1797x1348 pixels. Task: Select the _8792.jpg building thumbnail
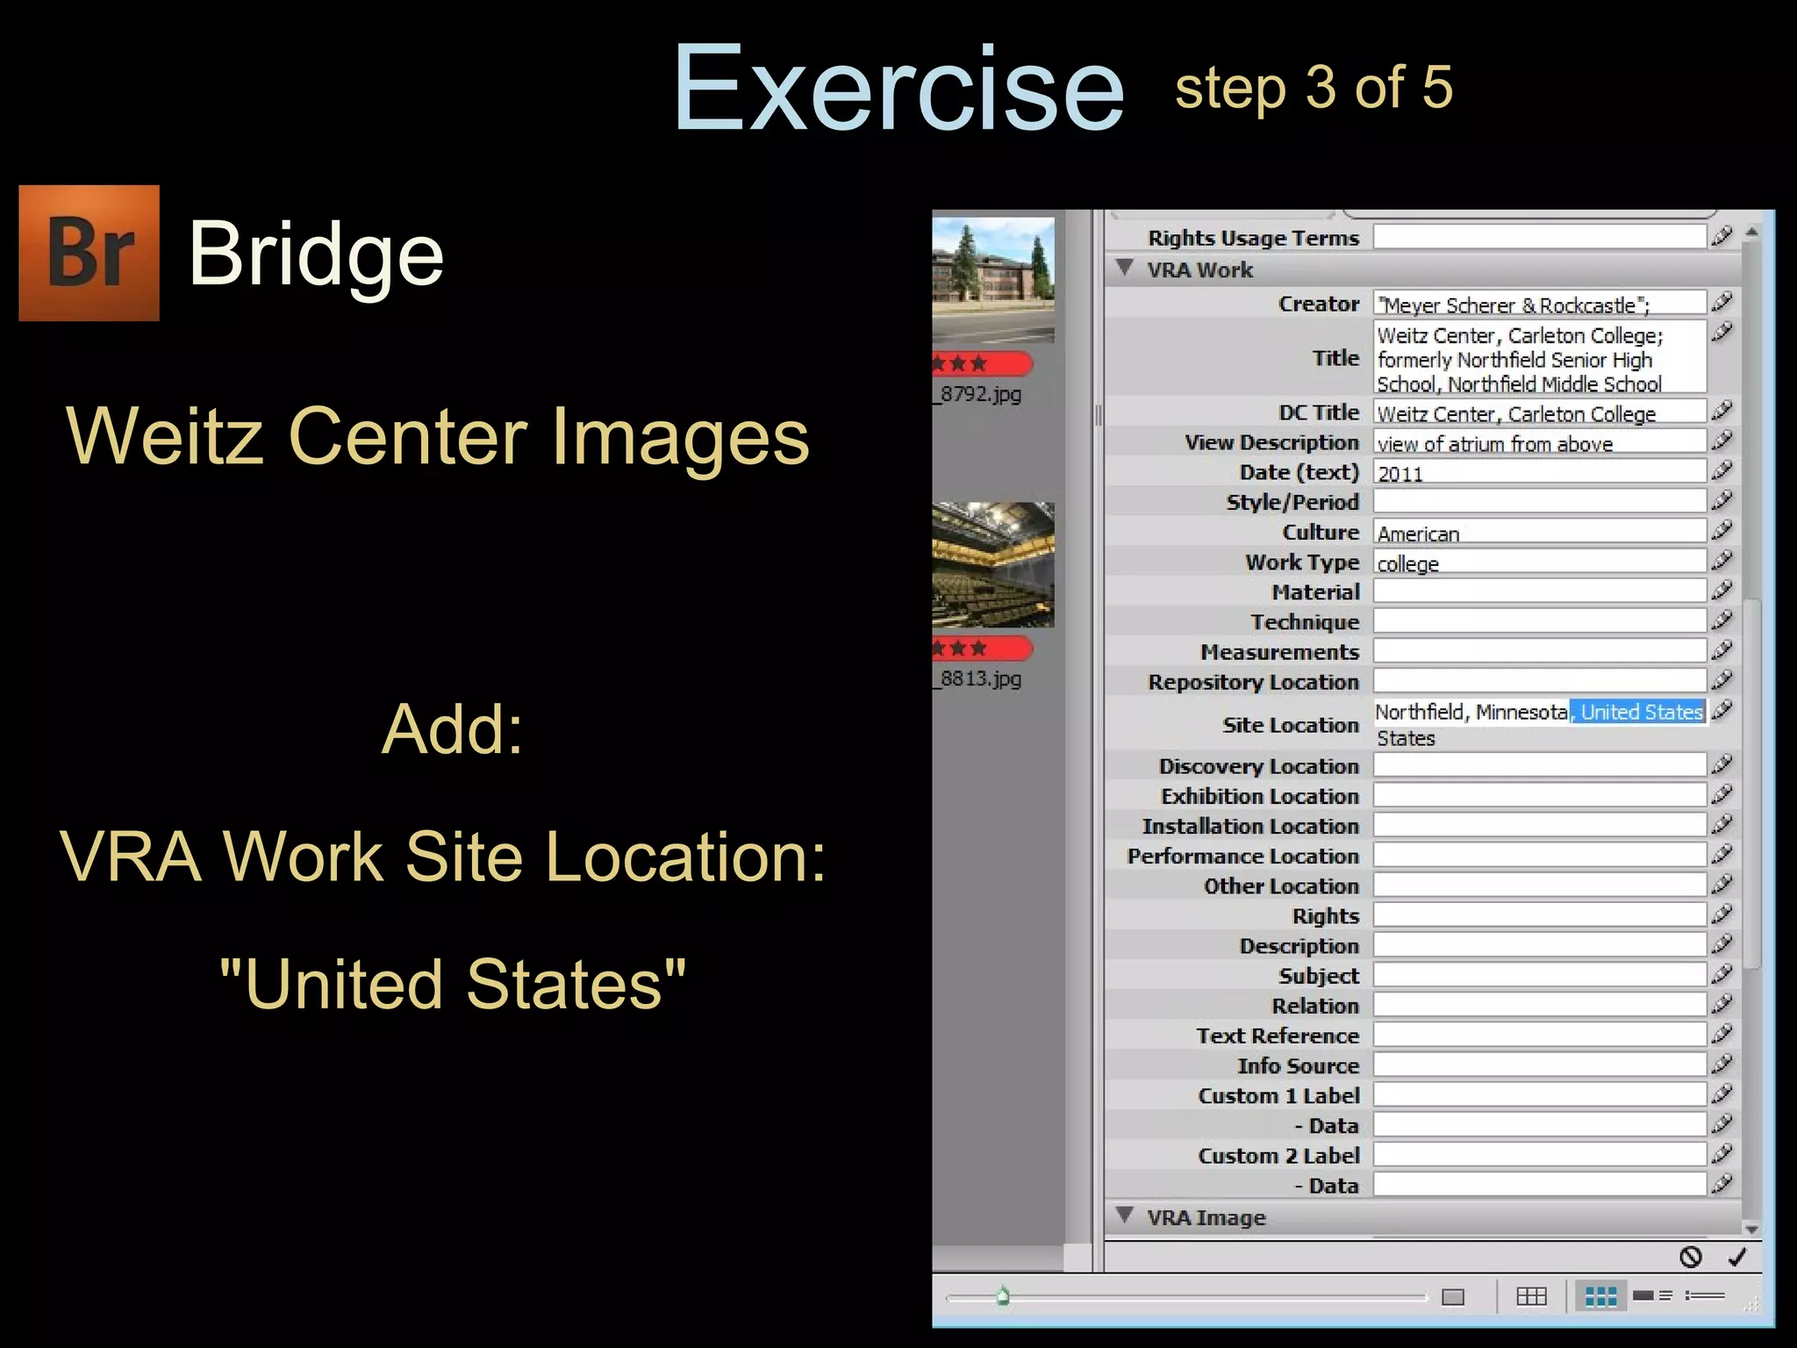coord(993,280)
